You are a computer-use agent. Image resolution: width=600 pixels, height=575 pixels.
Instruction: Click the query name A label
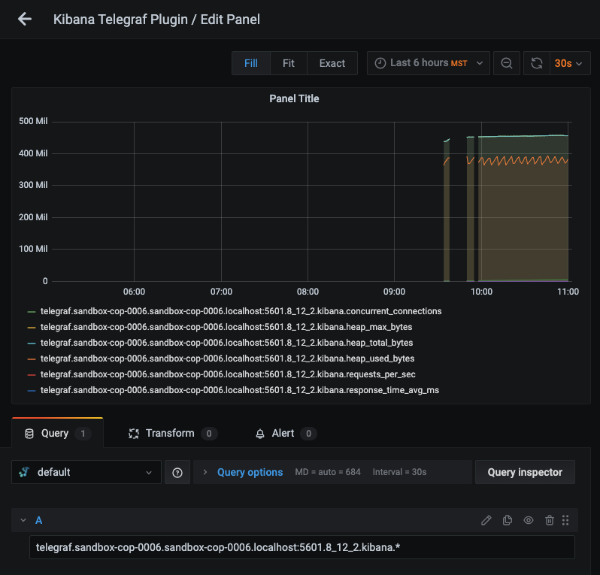[x=38, y=520]
